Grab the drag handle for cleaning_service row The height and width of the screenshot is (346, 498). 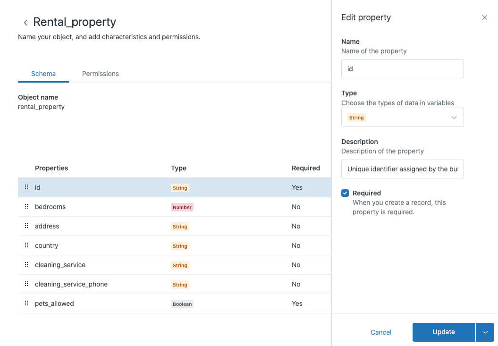[26, 265]
